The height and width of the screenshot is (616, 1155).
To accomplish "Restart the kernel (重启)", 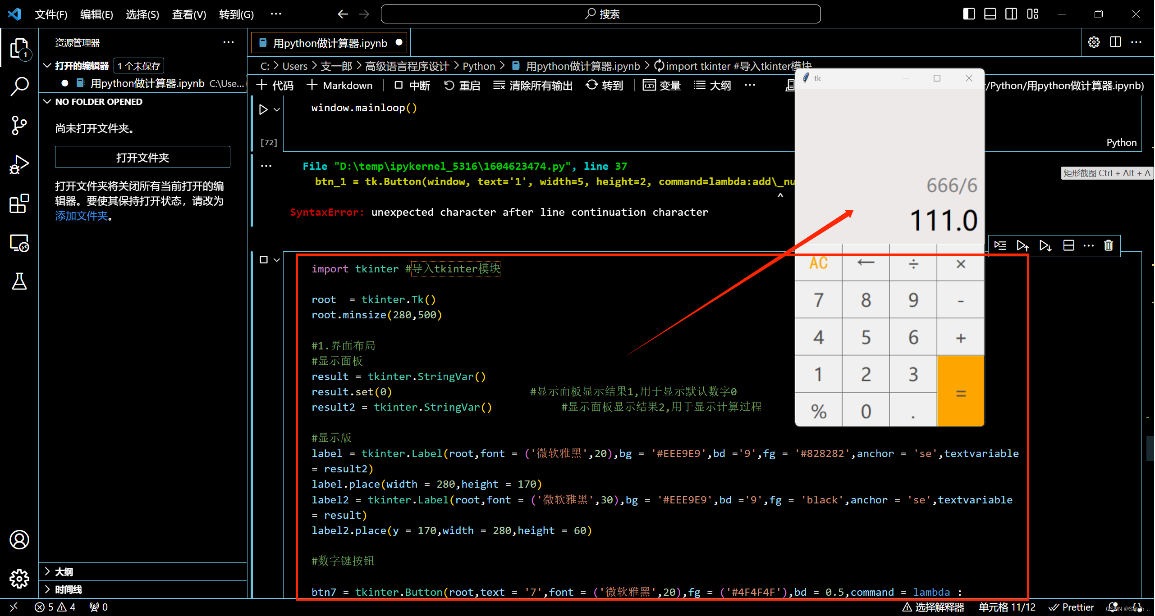I will 462,85.
